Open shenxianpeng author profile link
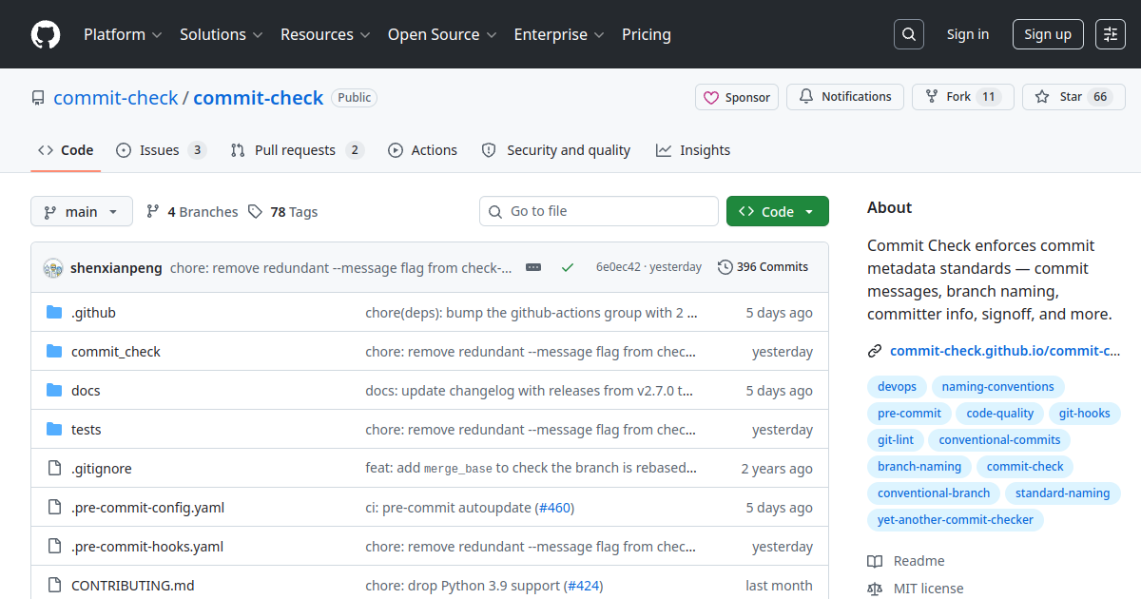Image resolution: width=1141 pixels, height=599 pixels. click(x=116, y=267)
